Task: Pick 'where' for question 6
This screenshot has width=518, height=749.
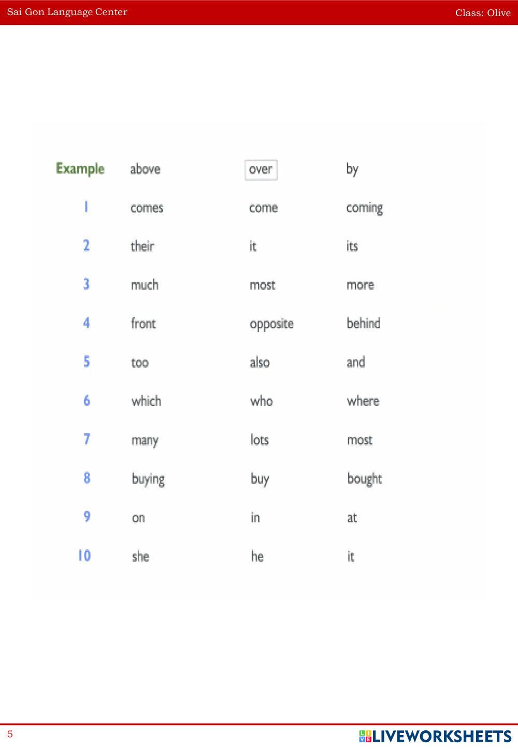Action: click(x=363, y=401)
